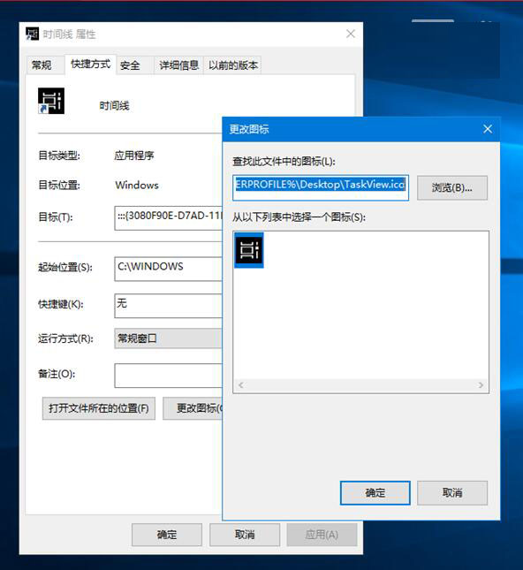This screenshot has width=523, height=570.
Task: Click the 备注(O) input field
Action: click(168, 376)
